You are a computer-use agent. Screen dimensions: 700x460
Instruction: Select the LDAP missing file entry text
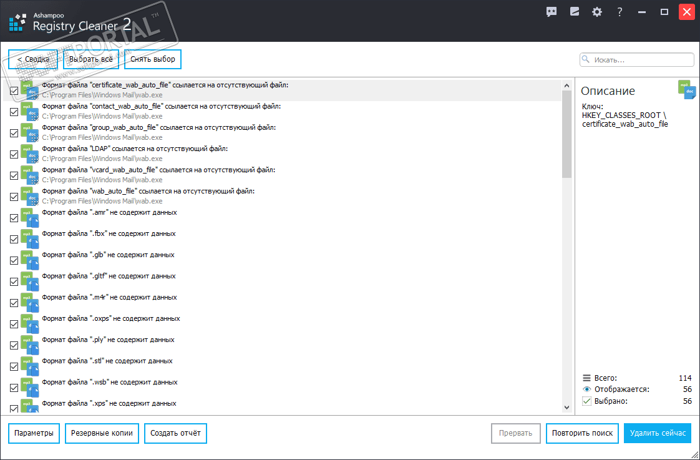pyautogui.click(x=135, y=149)
